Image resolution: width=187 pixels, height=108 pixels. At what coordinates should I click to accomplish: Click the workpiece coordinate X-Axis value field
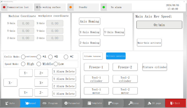55,23
